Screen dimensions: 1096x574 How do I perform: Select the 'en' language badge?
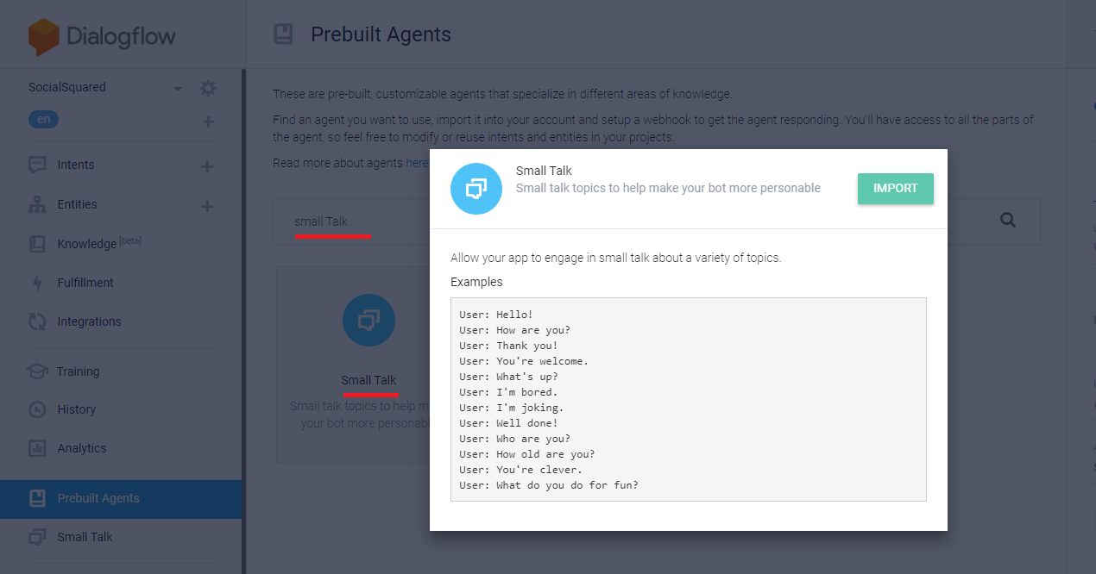pos(44,120)
